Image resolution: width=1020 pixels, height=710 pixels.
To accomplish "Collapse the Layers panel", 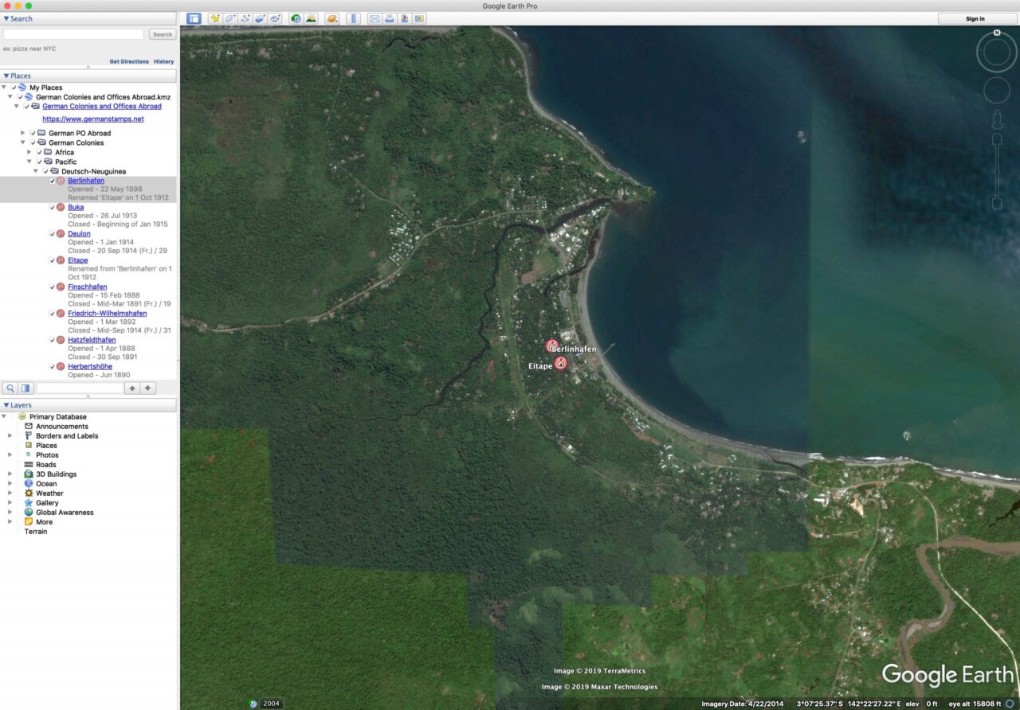I will [x=5, y=404].
